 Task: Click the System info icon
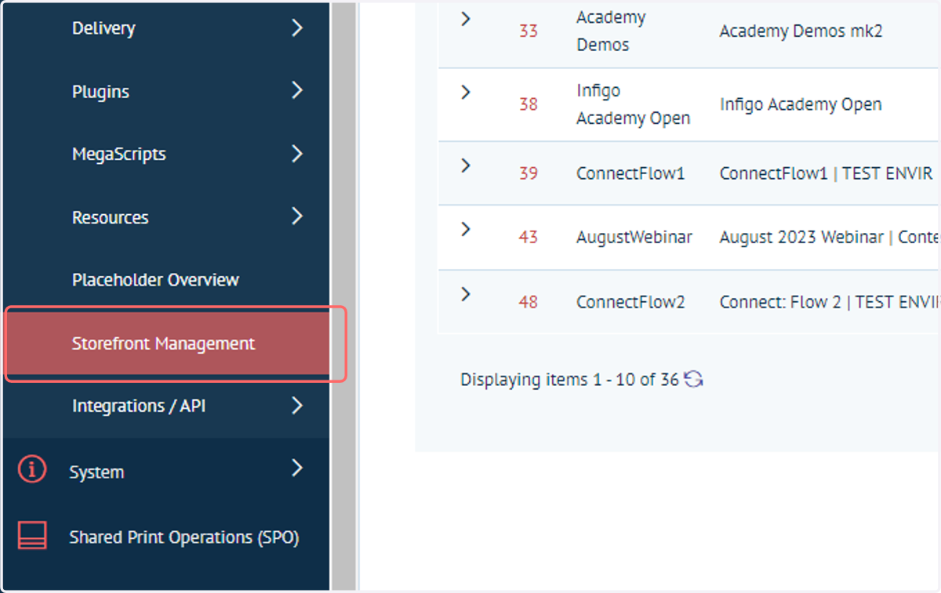[x=32, y=470]
